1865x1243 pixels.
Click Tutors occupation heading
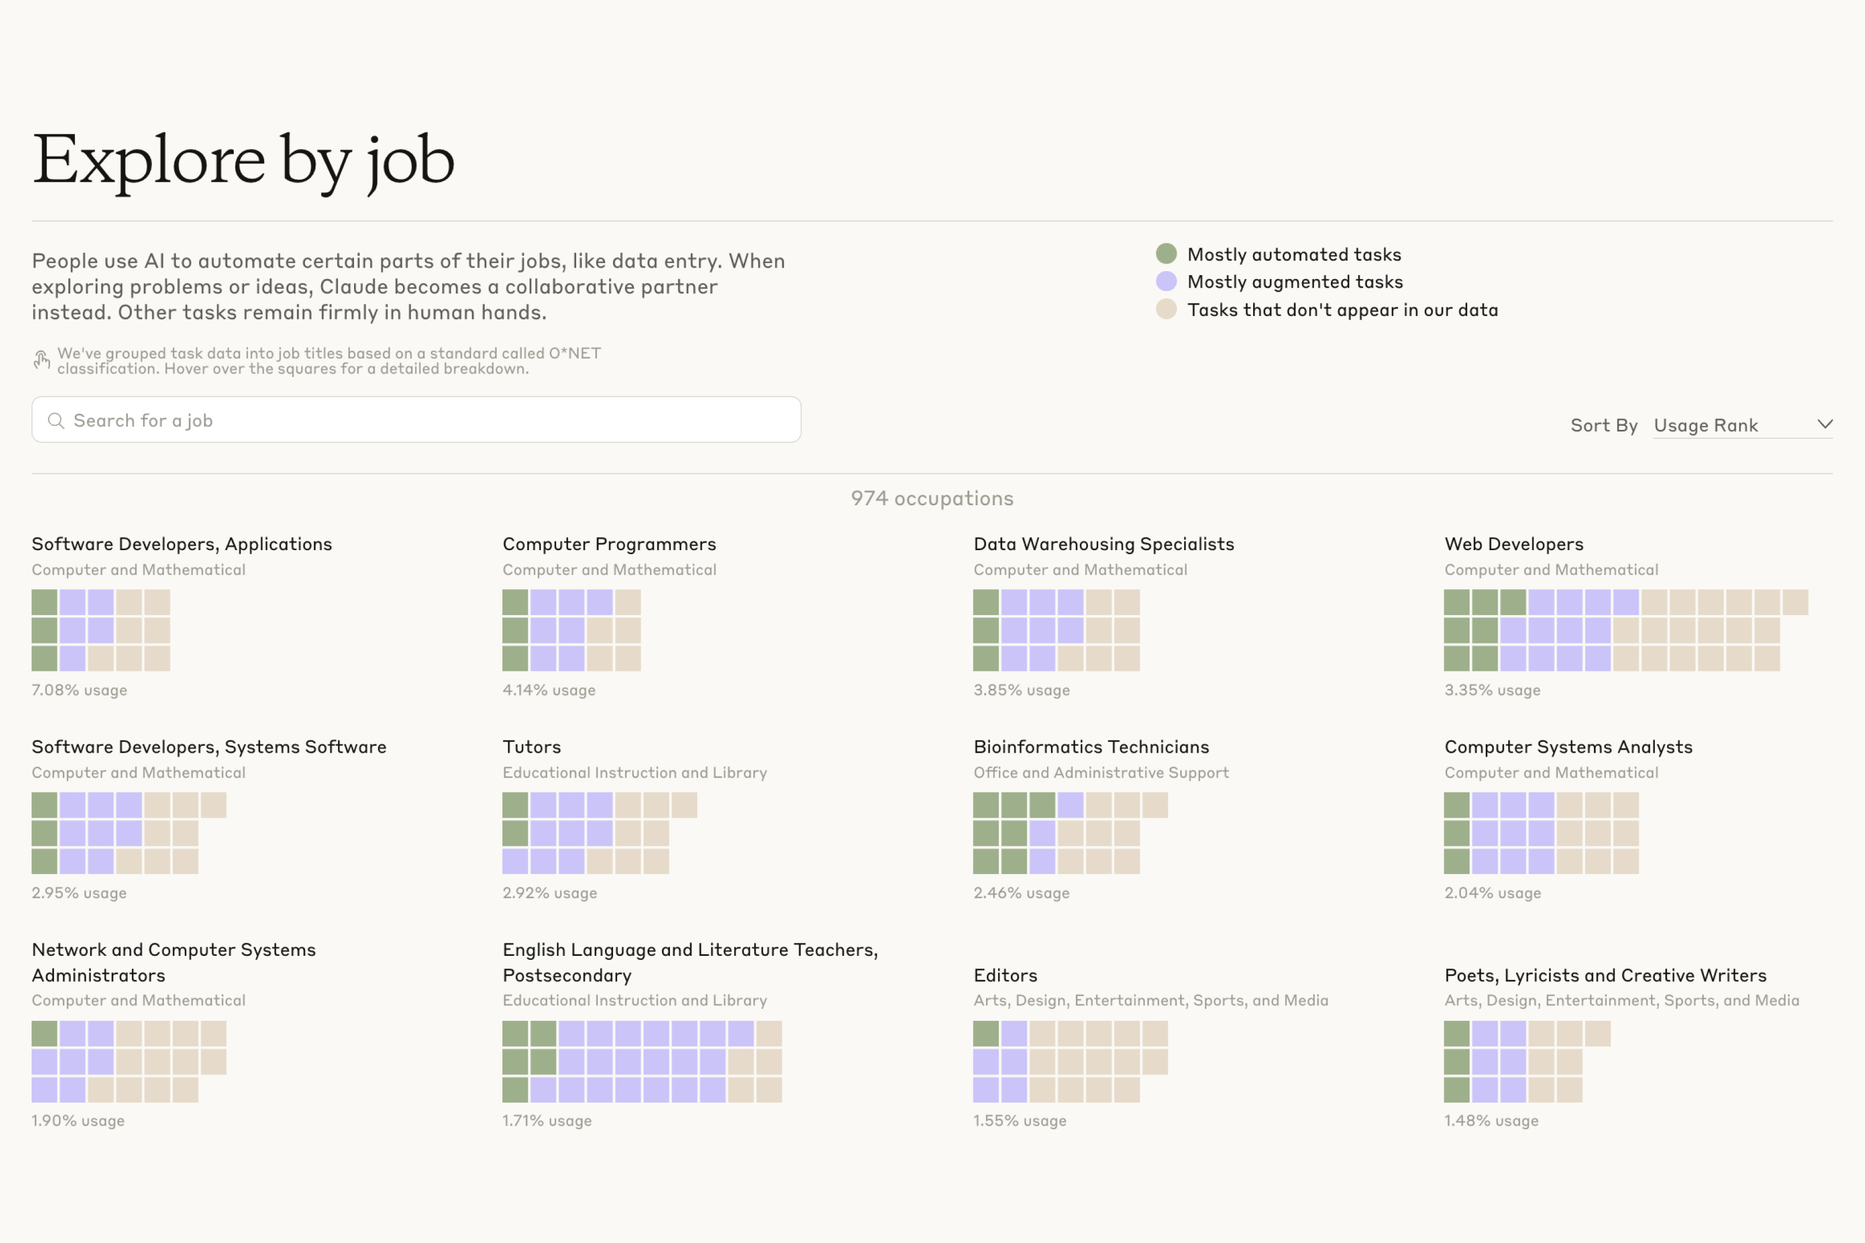531,747
